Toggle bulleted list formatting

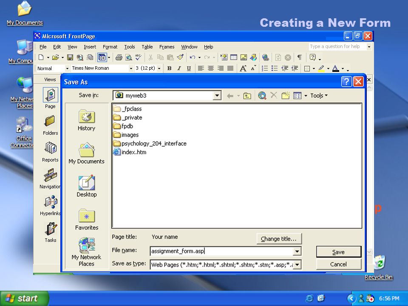pos(275,68)
